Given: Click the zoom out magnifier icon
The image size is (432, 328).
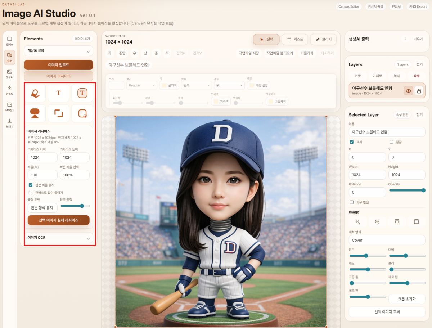Looking at the screenshot, I should (x=358, y=222).
